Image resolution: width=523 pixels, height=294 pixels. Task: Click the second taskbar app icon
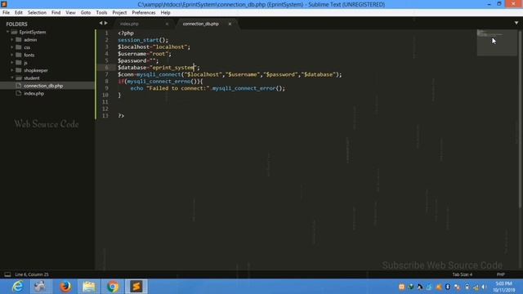[x=41, y=287]
